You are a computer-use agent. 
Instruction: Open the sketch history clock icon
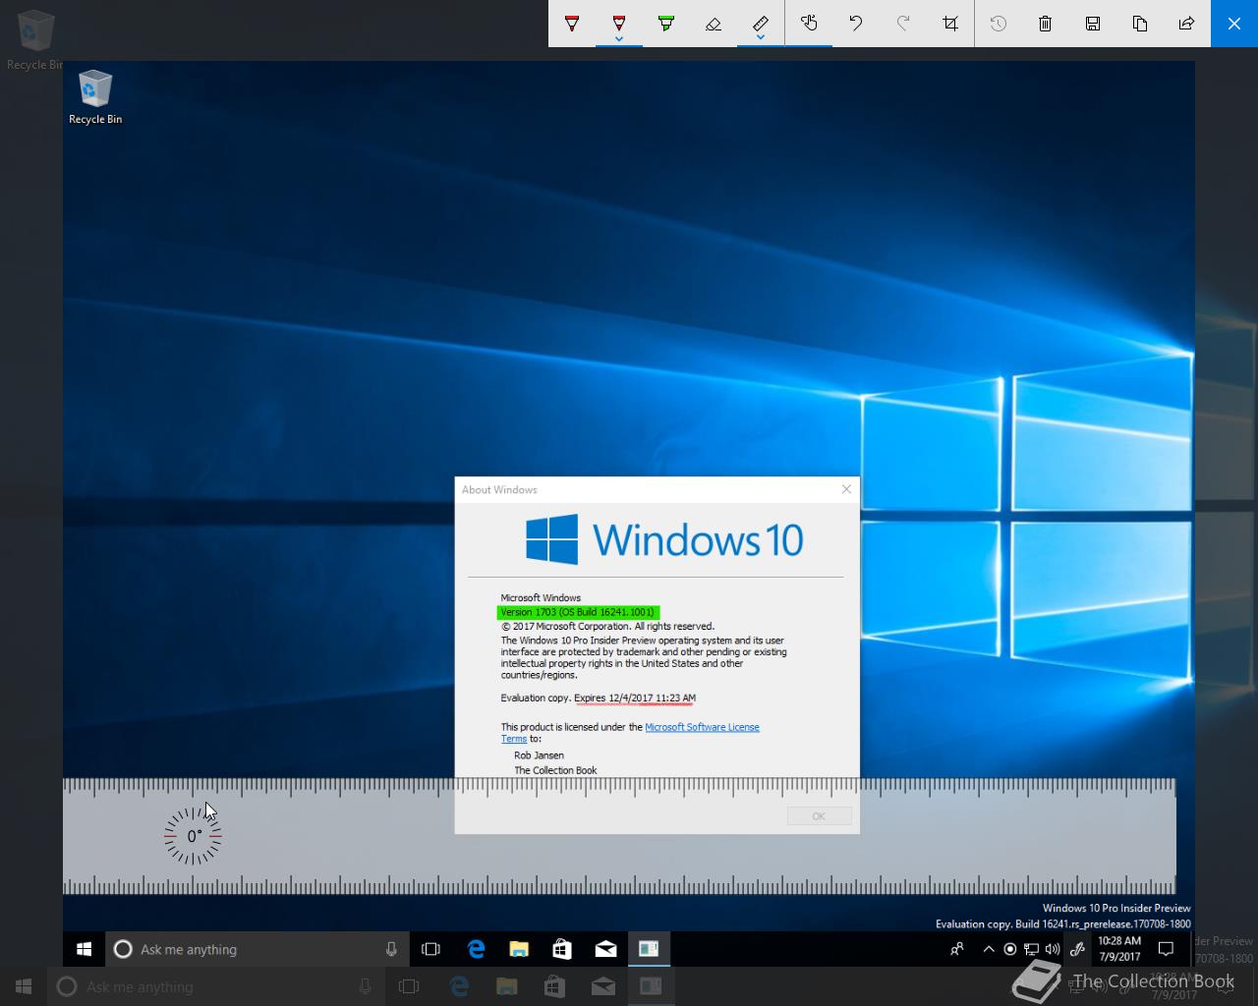(x=999, y=24)
